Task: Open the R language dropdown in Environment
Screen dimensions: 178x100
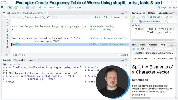Action: 134,21
